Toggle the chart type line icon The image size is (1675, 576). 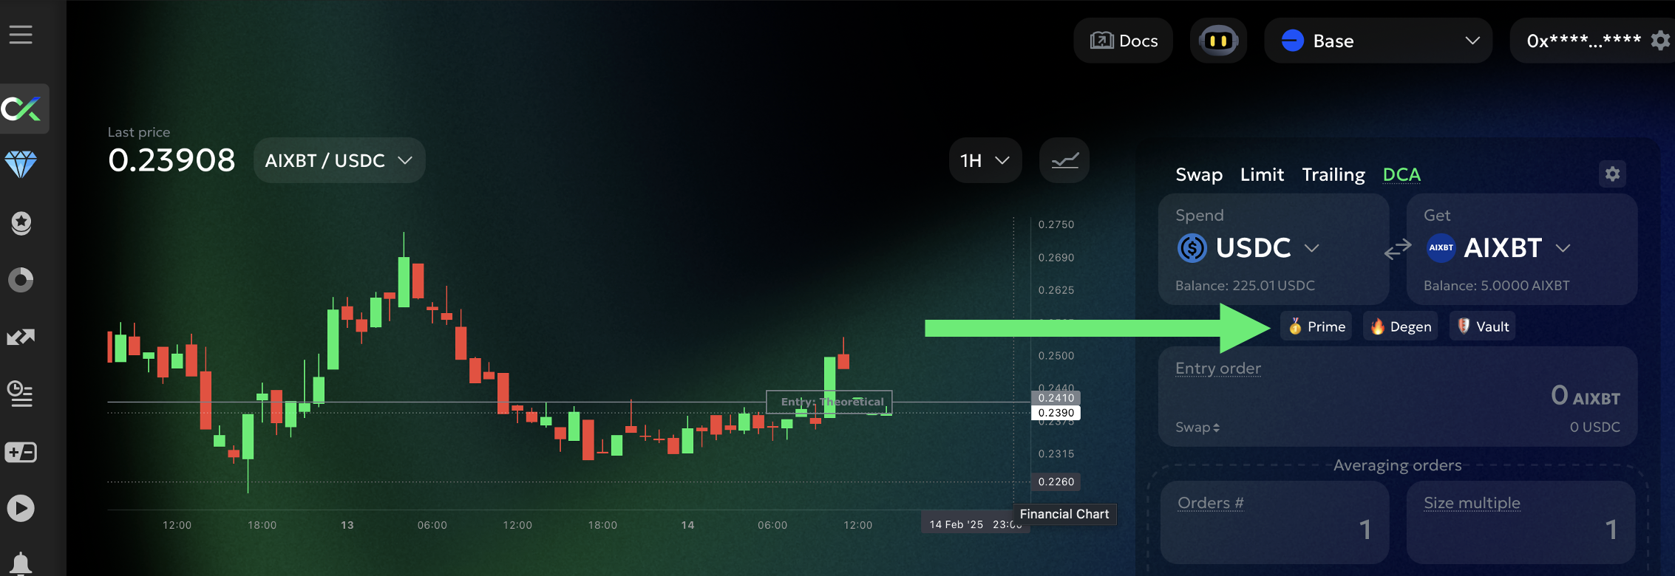[1064, 160]
